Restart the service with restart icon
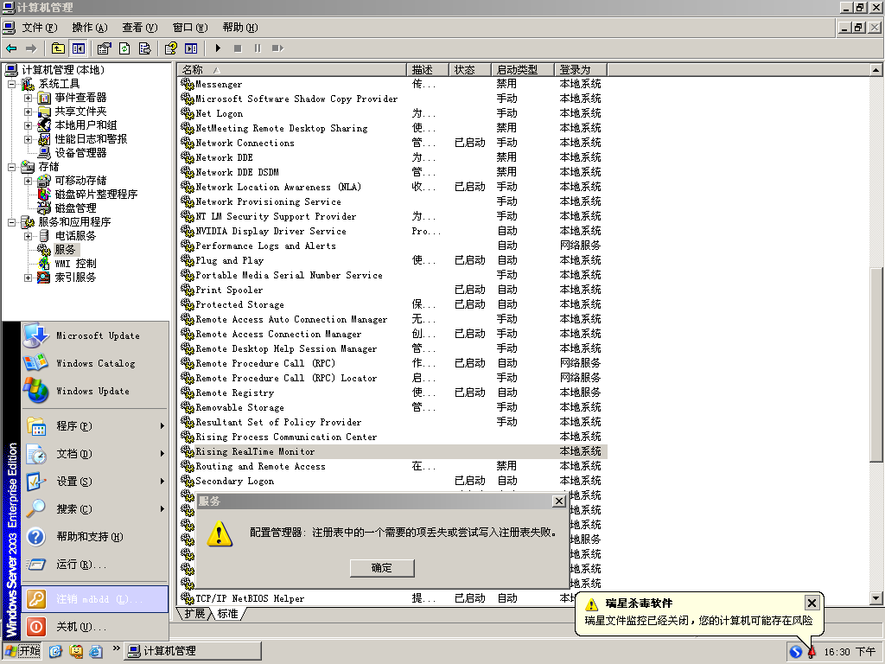Viewport: 885px width, 664px height. point(277,48)
